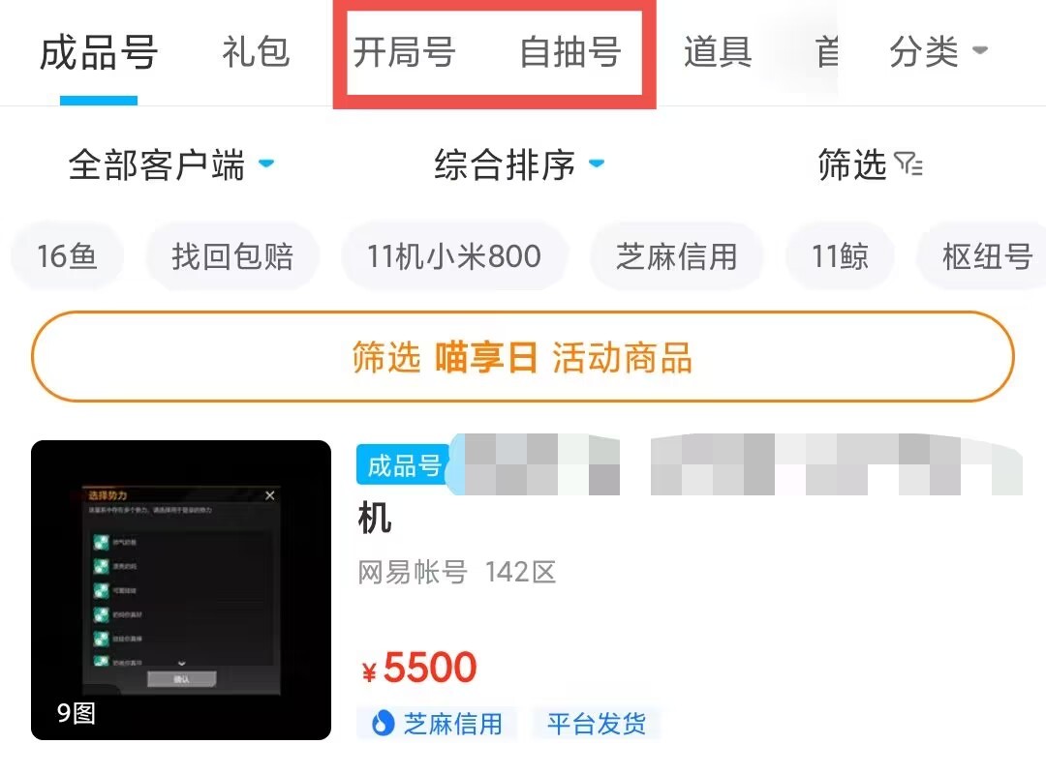The image size is (1046, 774).
Task: Switch to the 礼包 tab
Action: [256, 51]
